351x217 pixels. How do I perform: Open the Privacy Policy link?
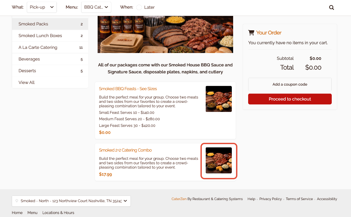click(x=270, y=199)
